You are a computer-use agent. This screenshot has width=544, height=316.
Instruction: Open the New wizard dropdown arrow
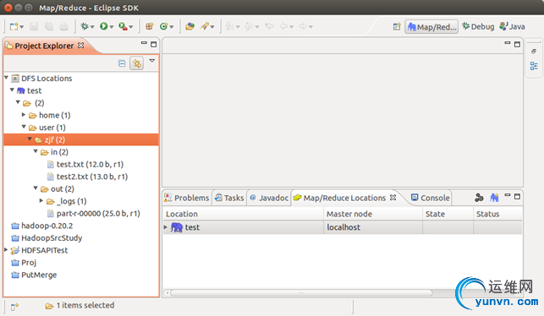tap(22, 27)
